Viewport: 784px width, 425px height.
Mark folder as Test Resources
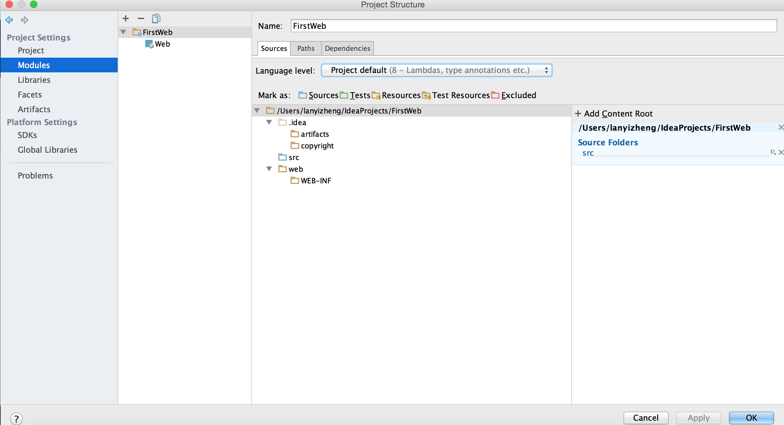click(x=456, y=95)
